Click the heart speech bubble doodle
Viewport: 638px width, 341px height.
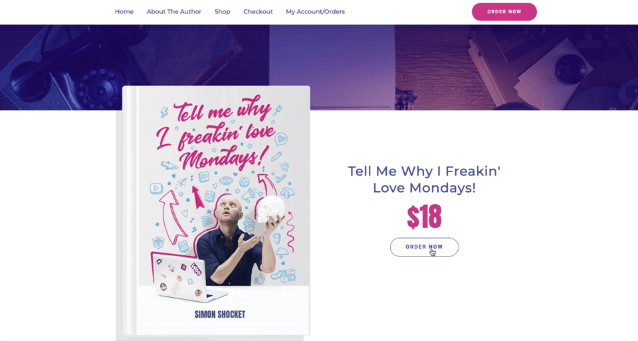tap(280, 139)
